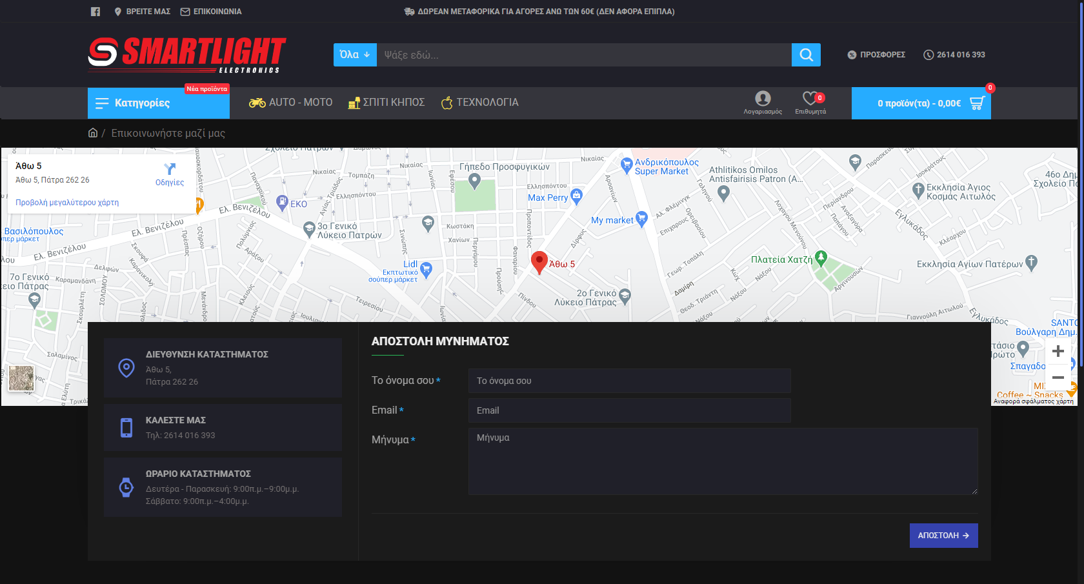The height and width of the screenshot is (584, 1084).
Task: Click the Smartlight Electronics logo
Action: tap(187, 55)
